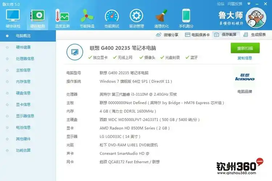The height and width of the screenshot is (181, 272).
Task: Click the HM76 Express motherboard value
Action: (162, 103)
